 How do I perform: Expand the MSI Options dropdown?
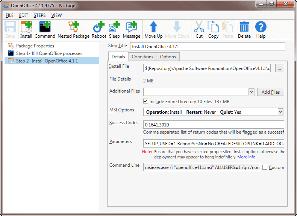pos(280,112)
